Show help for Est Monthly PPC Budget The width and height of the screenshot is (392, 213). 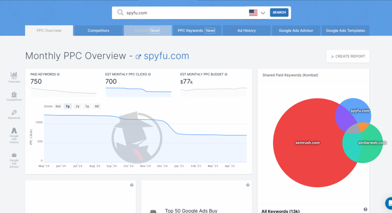(226, 74)
